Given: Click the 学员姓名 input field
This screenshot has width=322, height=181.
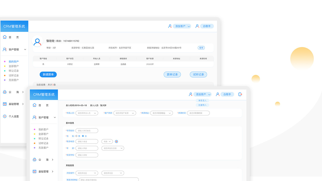Looking at the screenshot, I should coord(87,131).
